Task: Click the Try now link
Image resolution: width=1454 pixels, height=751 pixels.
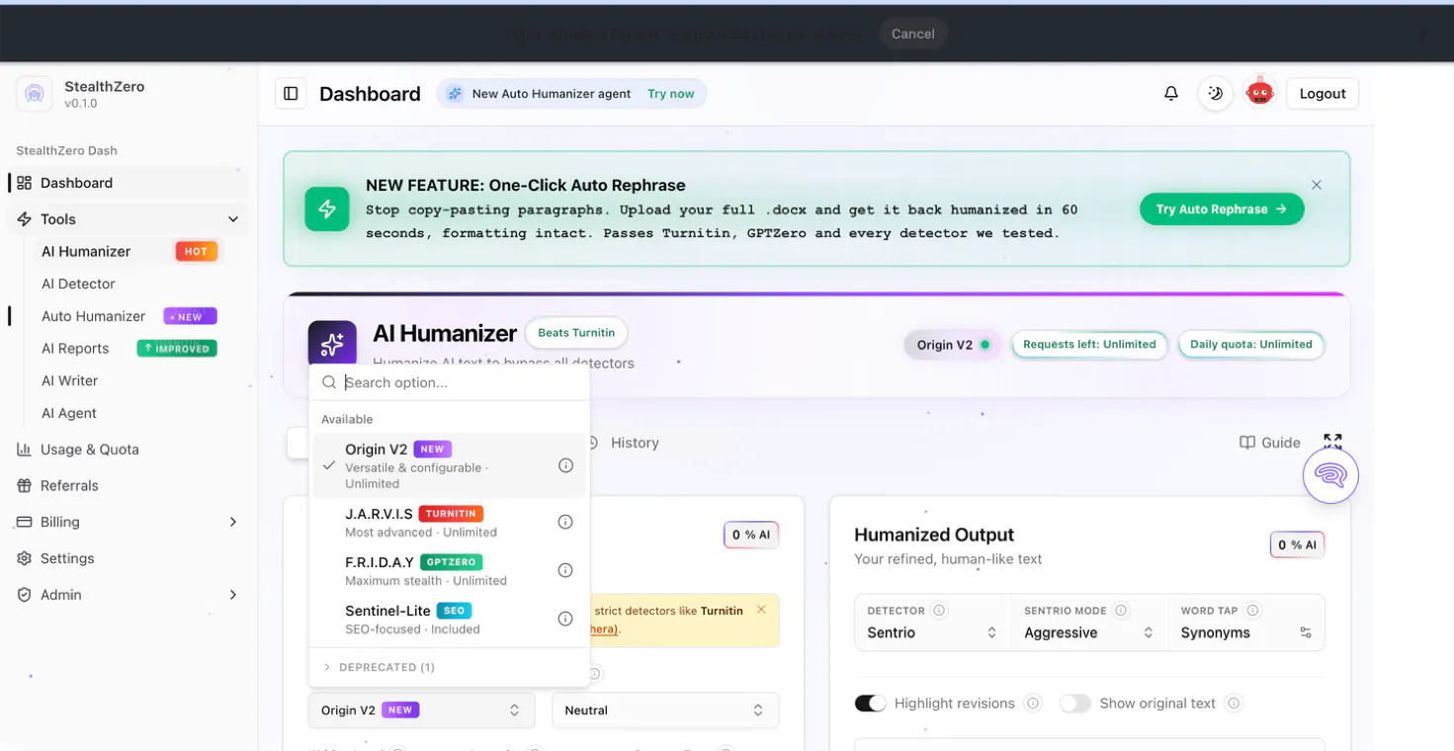Action: coord(671,94)
